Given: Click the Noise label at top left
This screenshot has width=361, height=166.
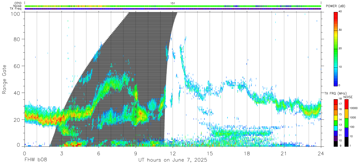Looking at the screenshot, I should pyautogui.click(x=18, y=6).
